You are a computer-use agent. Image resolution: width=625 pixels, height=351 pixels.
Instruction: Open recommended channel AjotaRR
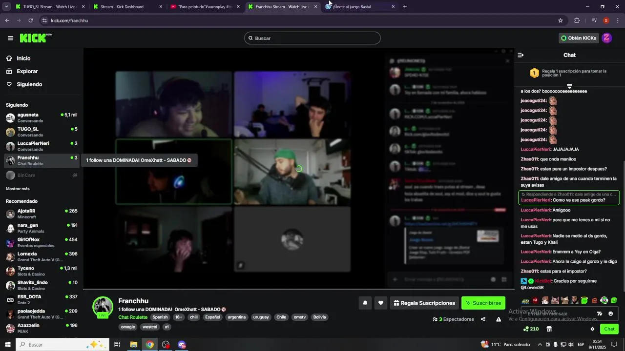coord(42,214)
